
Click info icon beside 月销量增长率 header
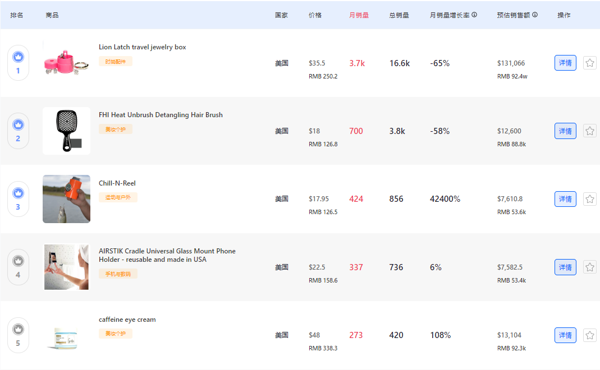click(474, 15)
